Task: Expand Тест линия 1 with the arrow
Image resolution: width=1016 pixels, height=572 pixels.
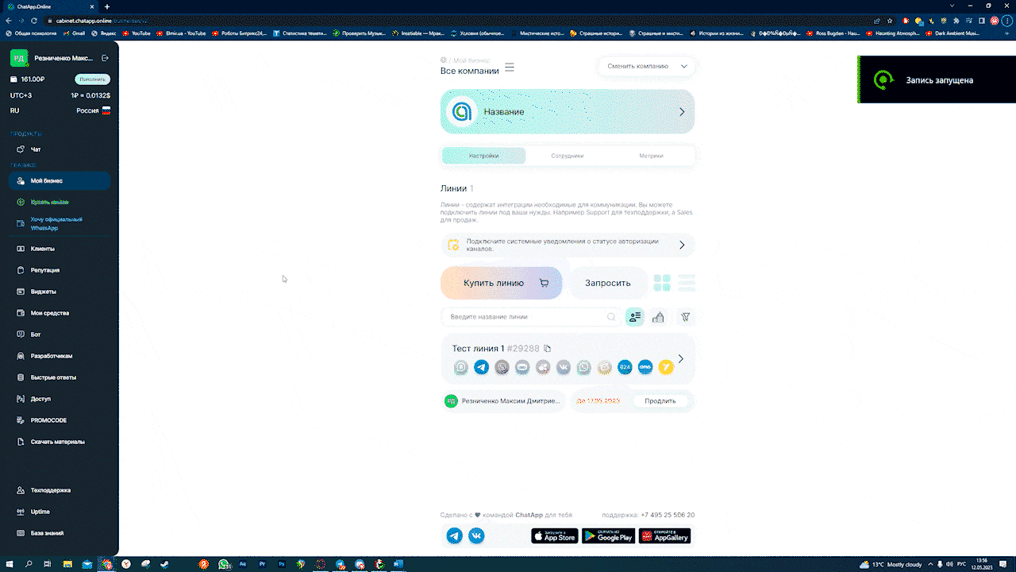Action: coord(680,359)
